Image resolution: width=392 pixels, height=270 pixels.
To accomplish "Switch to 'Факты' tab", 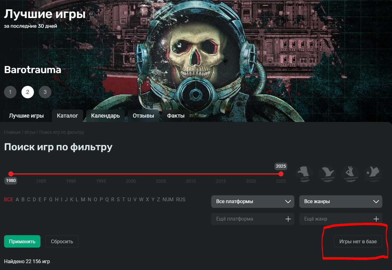I will coord(176,116).
